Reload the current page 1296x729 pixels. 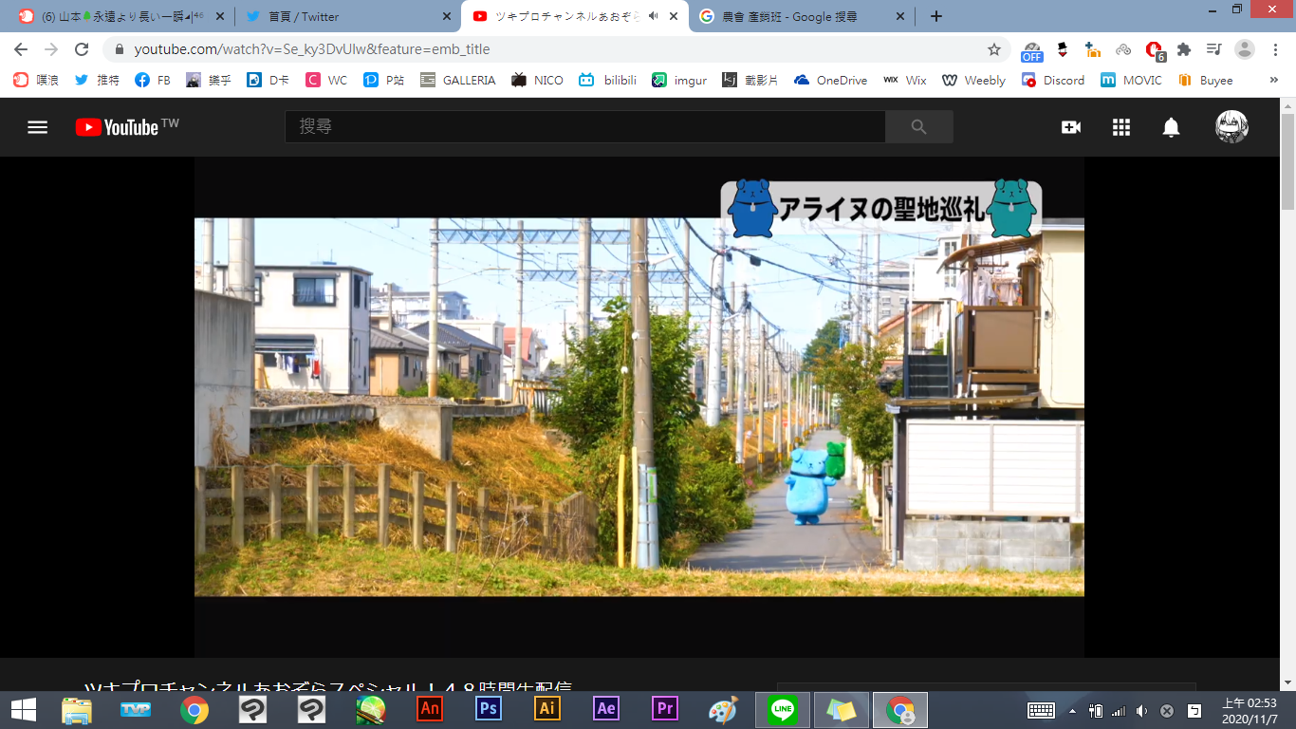(x=82, y=49)
